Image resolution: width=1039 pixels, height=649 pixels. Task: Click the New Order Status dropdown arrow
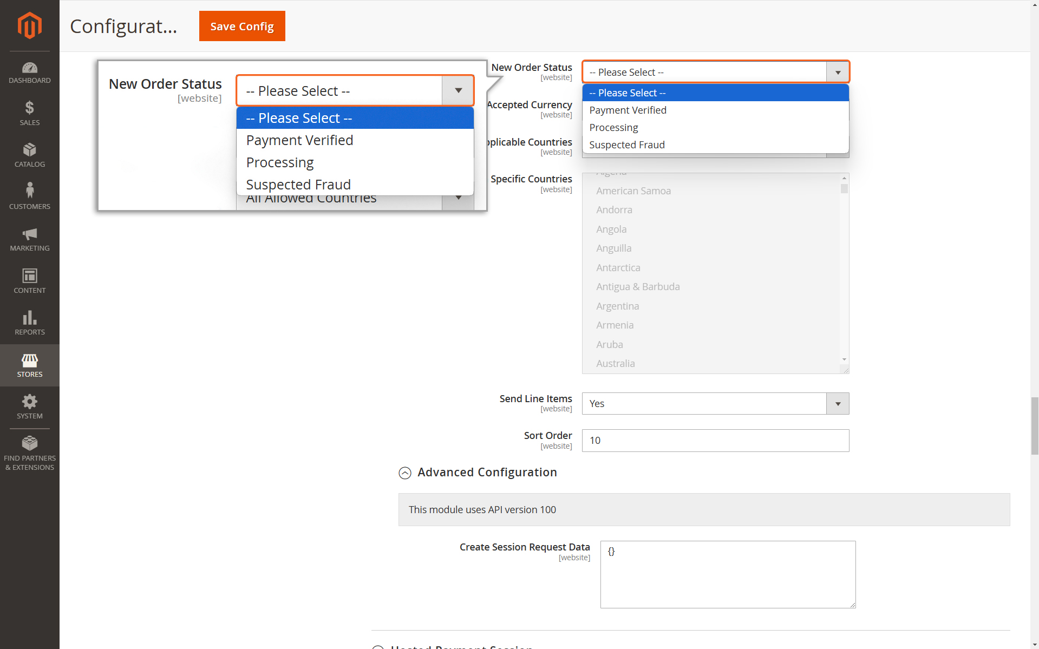838,73
